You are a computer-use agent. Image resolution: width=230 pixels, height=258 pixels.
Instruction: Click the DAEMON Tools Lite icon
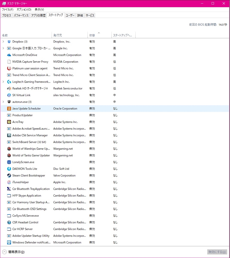pyautogui.click(x=9, y=169)
